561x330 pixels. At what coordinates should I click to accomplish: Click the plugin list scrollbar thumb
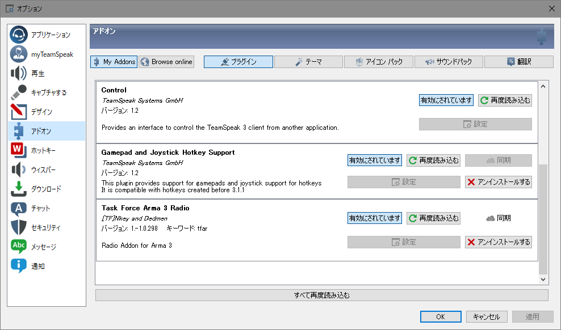pos(543,219)
